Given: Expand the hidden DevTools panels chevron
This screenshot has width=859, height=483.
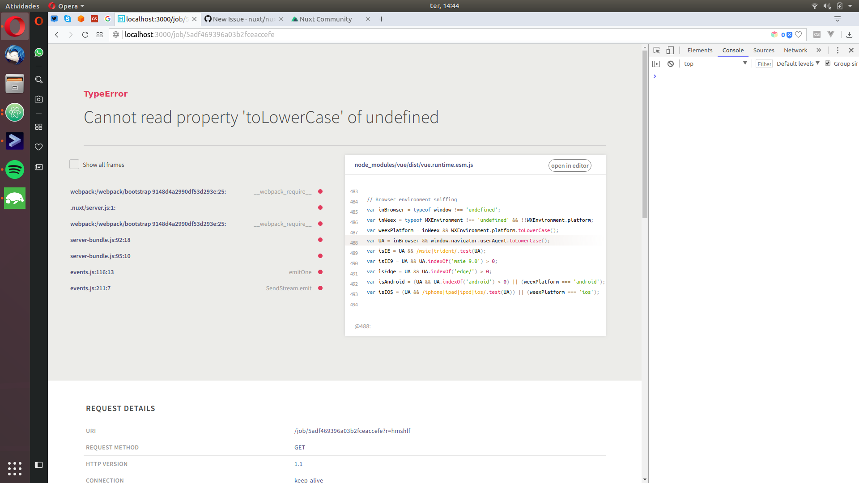Looking at the screenshot, I should click(x=819, y=50).
